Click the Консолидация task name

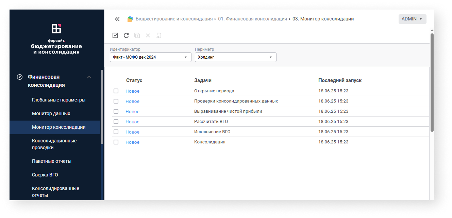coord(210,142)
